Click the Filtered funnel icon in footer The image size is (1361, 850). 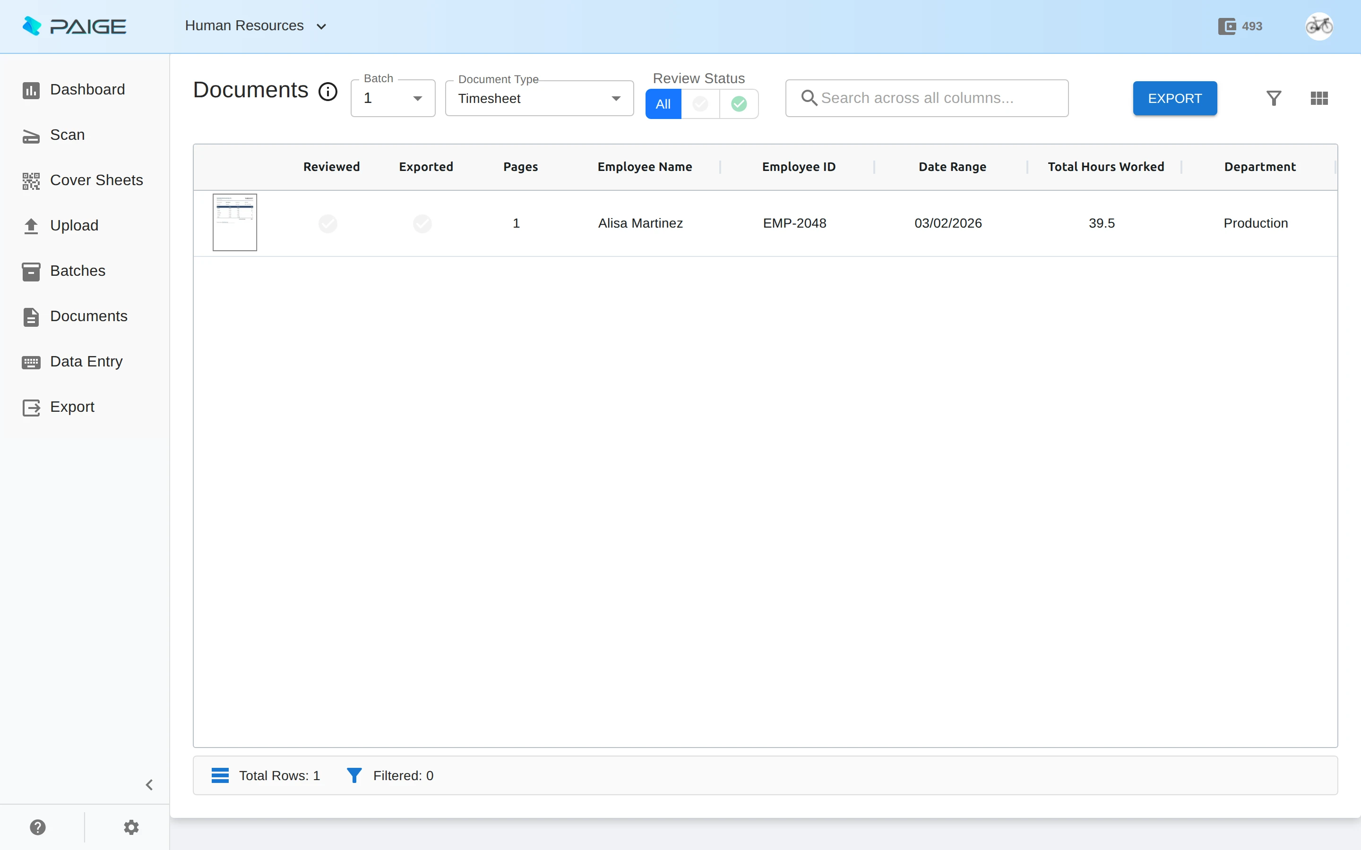tap(354, 776)
